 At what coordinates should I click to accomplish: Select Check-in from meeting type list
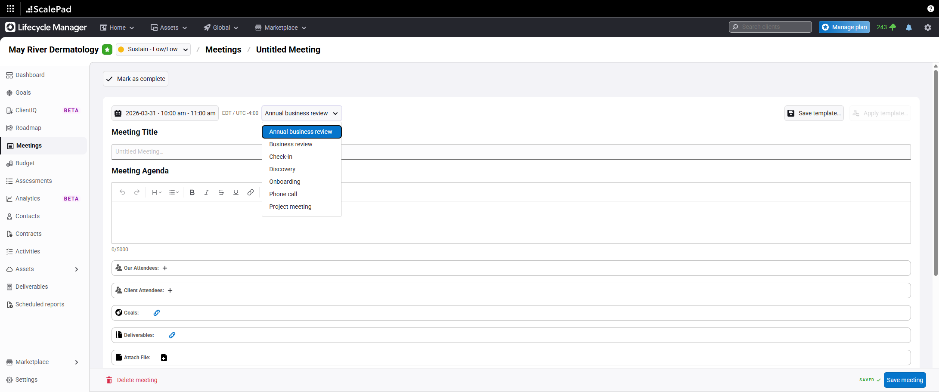pyautogui.click(x=281, y=157)
